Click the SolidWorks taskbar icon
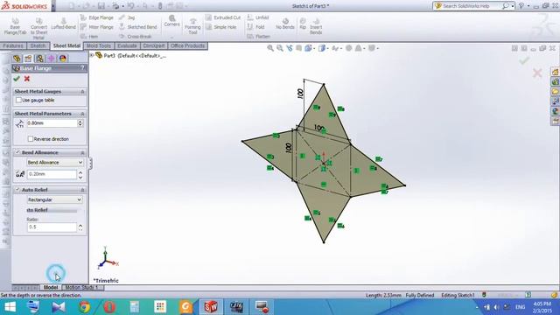The image size is (560, 315). click(211, 307)
